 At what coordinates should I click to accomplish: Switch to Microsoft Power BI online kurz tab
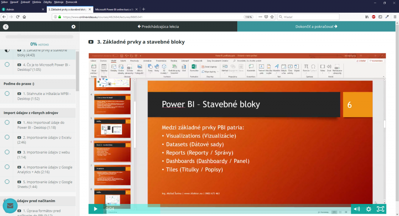tap(114, 9)
